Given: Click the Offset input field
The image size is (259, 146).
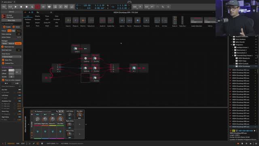Looking at the screenshot, I should pyautogui.click(x=11, y=73).
